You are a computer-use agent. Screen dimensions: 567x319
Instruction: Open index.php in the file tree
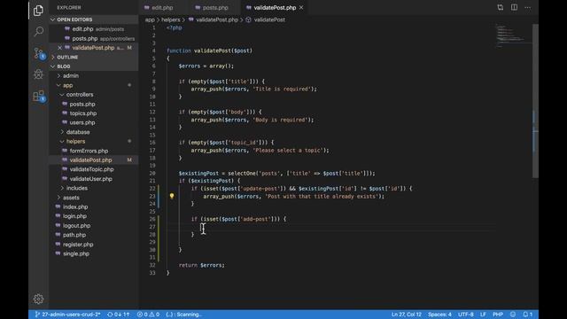click(x=93, y=206)
